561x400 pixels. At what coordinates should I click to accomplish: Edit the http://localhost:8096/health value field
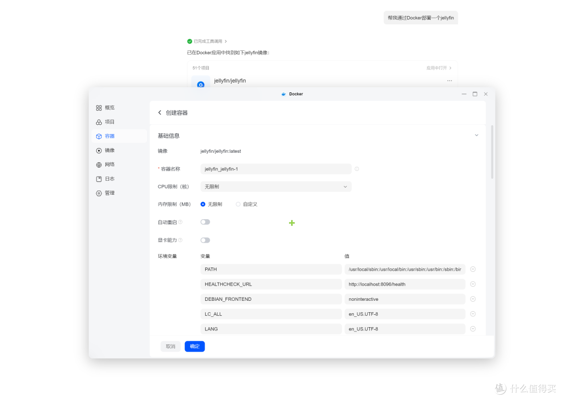pyautogui.click(x=405, y=285)
